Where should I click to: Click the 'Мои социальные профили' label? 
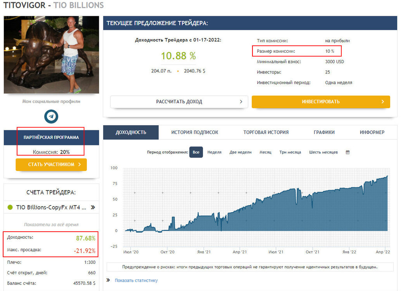pos(51,101)
